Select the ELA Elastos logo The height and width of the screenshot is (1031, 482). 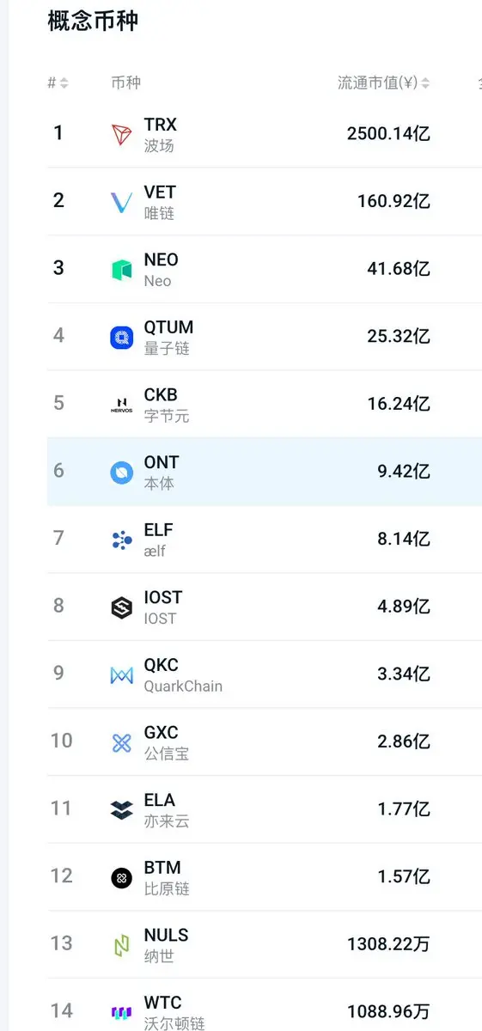click(x=122, y=810)
